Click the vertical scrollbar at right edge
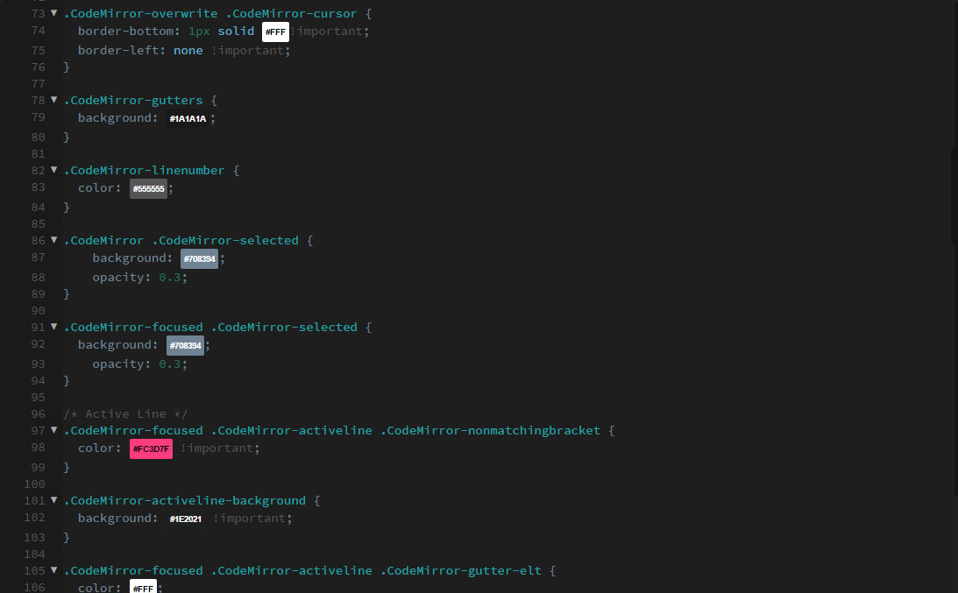Viewport: 958px width, 593px height. tap(954, 195)
